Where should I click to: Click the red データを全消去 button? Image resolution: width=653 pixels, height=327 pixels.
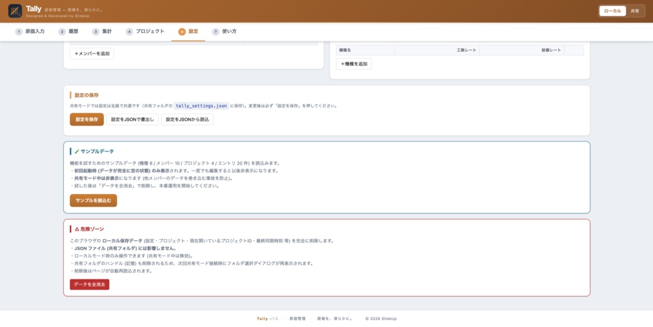pos(89,284)
